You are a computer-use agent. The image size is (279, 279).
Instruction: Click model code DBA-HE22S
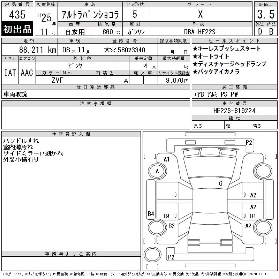click(200, 32)
